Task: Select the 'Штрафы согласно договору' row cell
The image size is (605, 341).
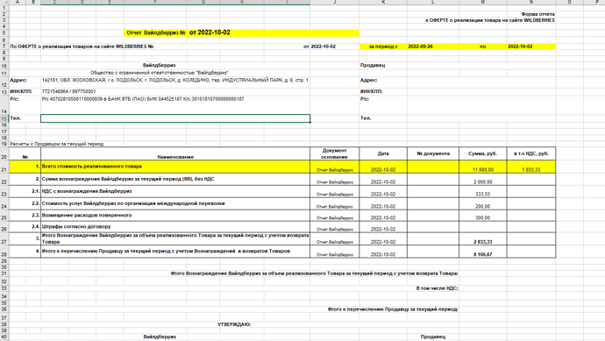Action: tap(175, 227)
